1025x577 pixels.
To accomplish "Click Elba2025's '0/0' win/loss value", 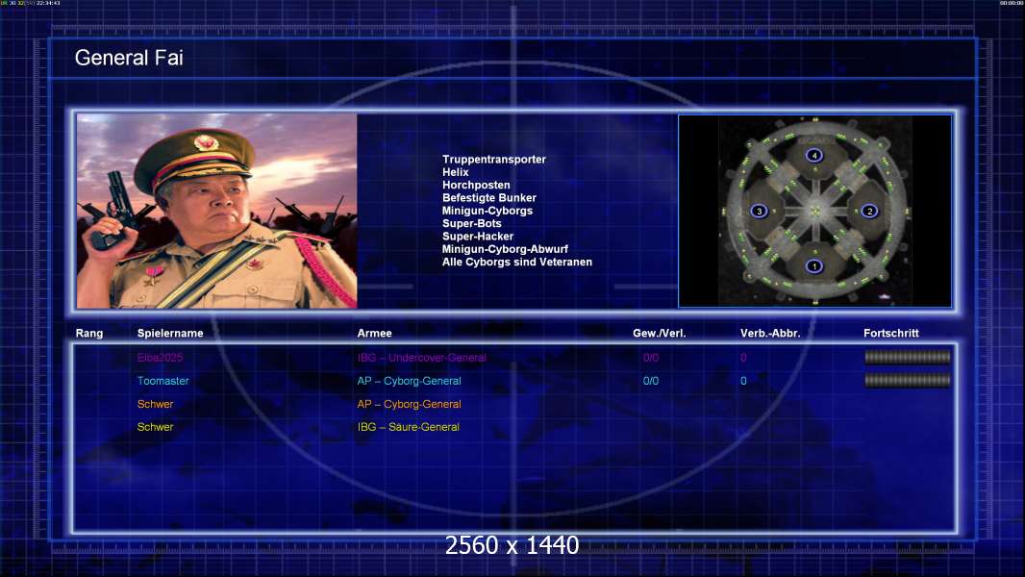I will [x=651, y=358].
